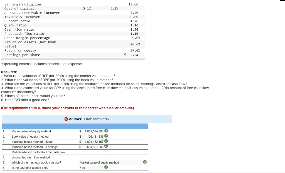Click the 'Which of the methods would you use?' label
Viewport: 285px width, 173px height.
tap(36, 163)
